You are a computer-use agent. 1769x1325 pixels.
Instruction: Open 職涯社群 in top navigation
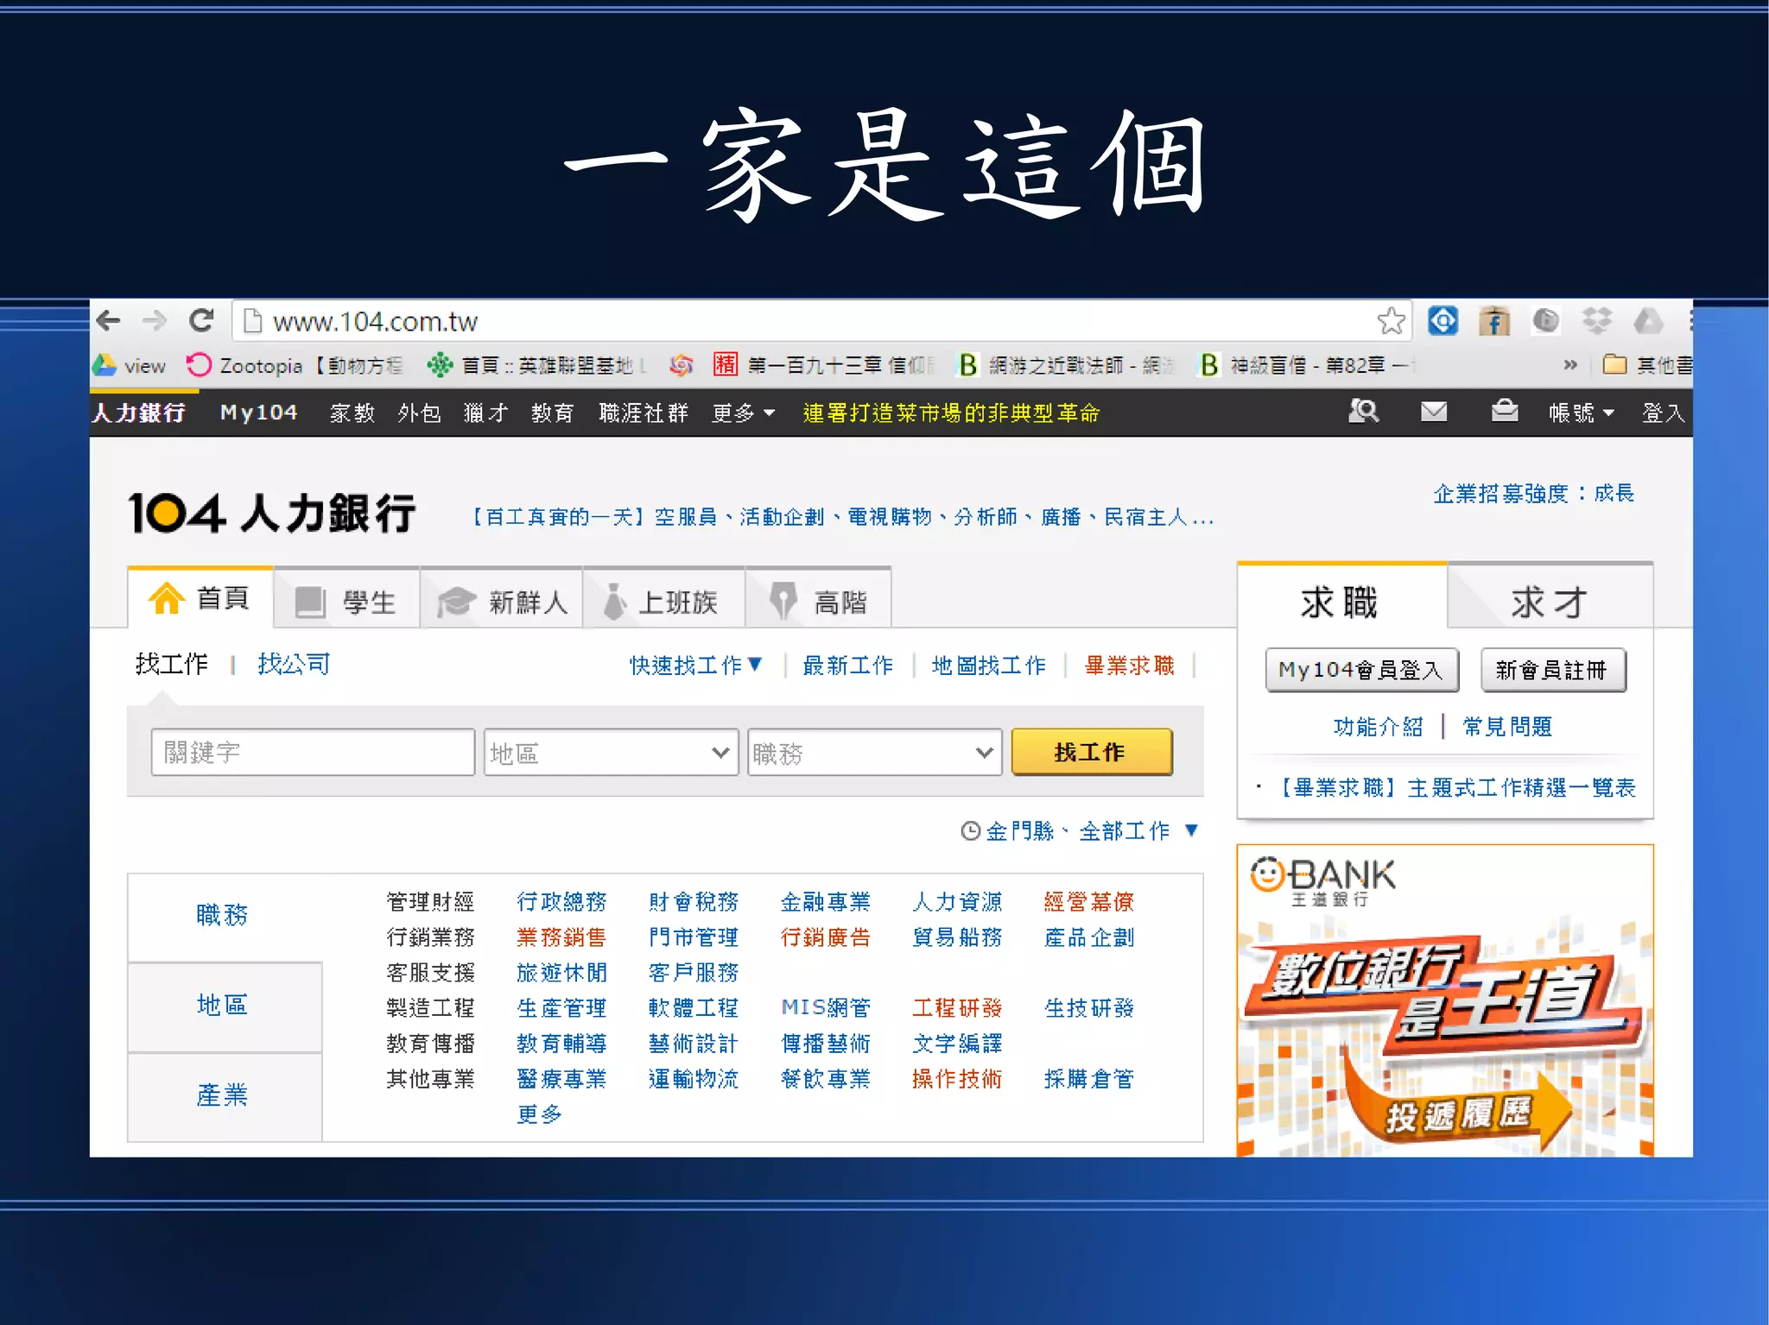pos(644,413)
